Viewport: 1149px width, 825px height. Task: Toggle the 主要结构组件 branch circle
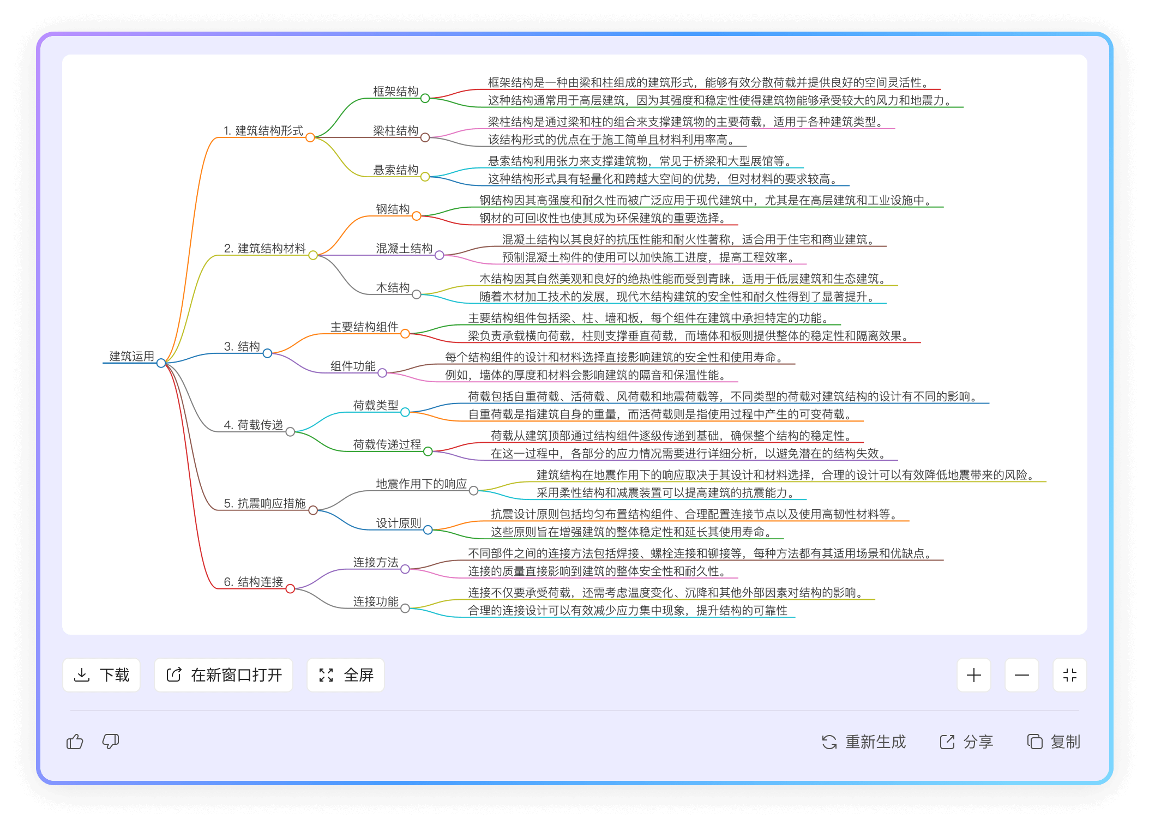coord(405,334)
